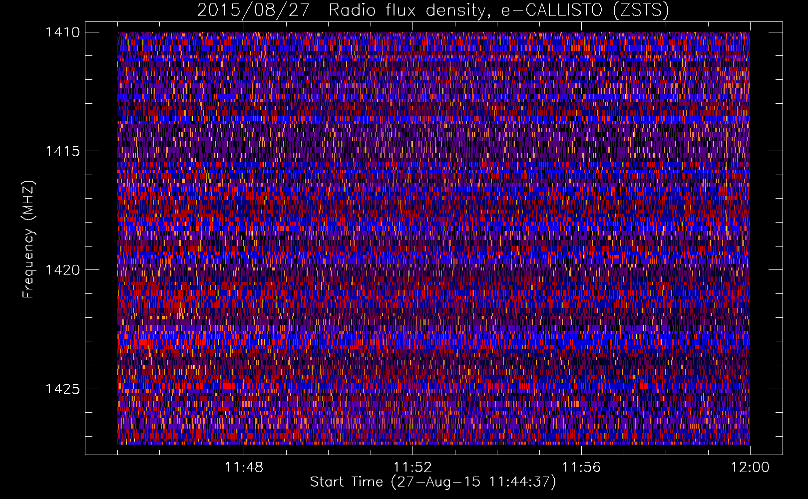Select the 1410 frequency axis label

[62, 32]
